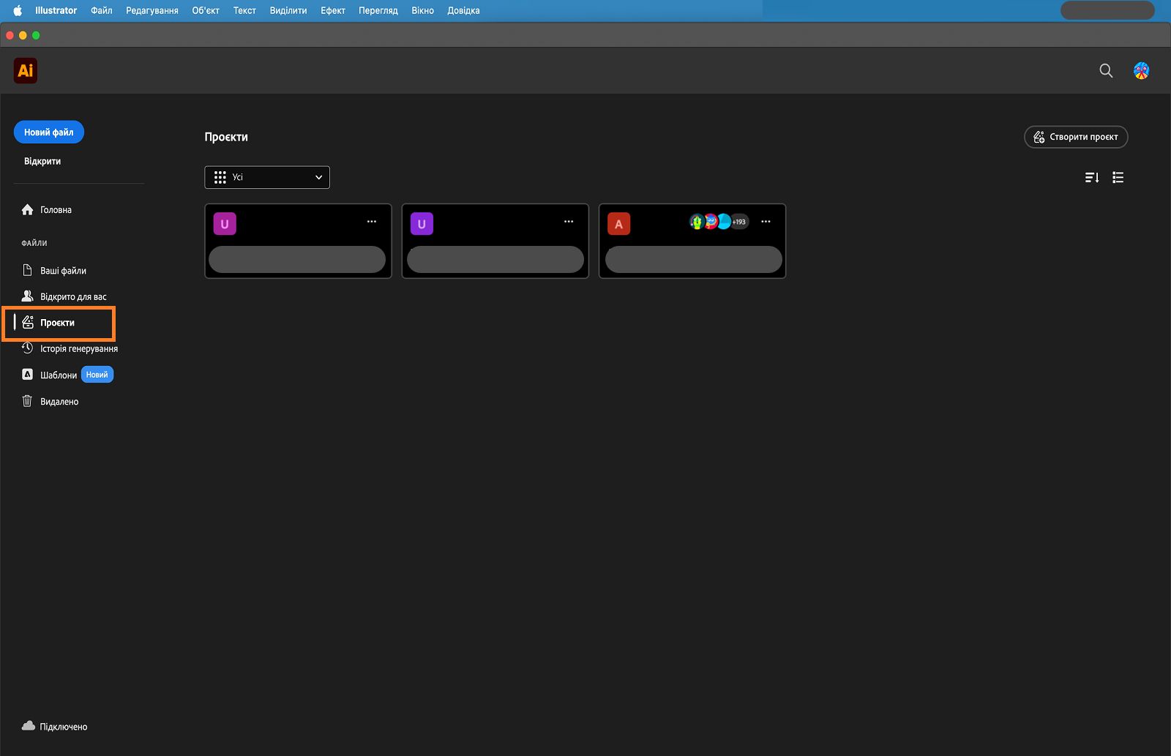This screenshot has width=1171, height=756.
Task: Click the clock icon beside Історія генерування
Action: (x=28, y=348)
